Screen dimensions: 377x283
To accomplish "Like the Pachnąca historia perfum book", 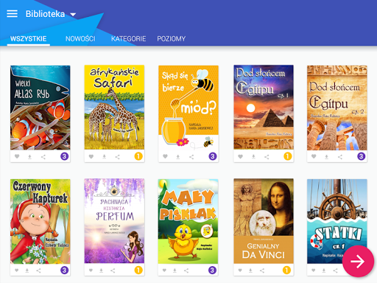I will (x=91, y=270).
